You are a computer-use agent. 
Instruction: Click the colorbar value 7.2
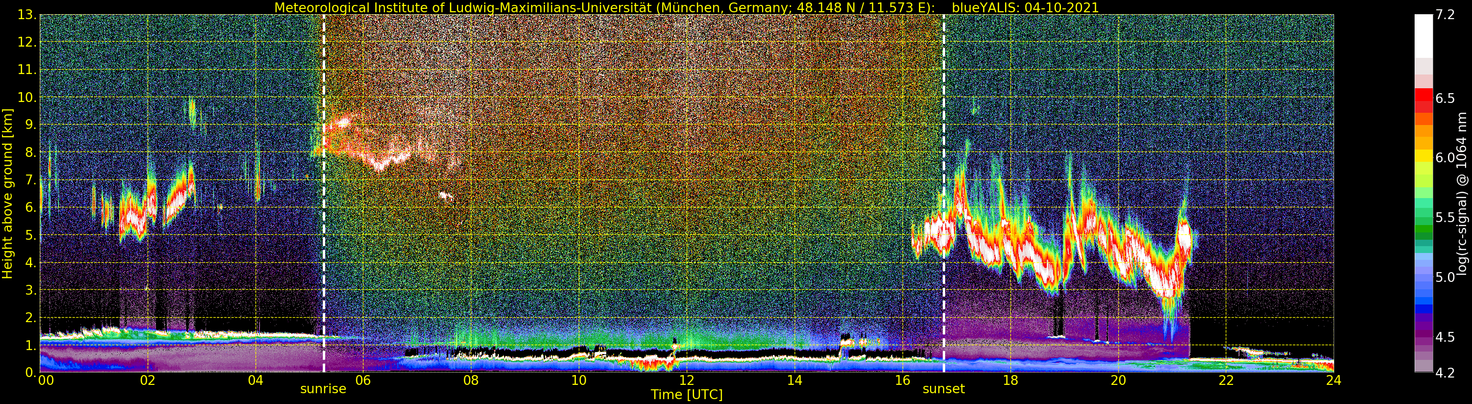tap(1445, 15)
